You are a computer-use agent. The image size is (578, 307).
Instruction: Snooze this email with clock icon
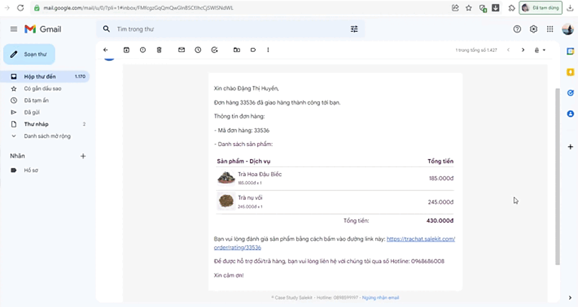[x=198, y=50]
